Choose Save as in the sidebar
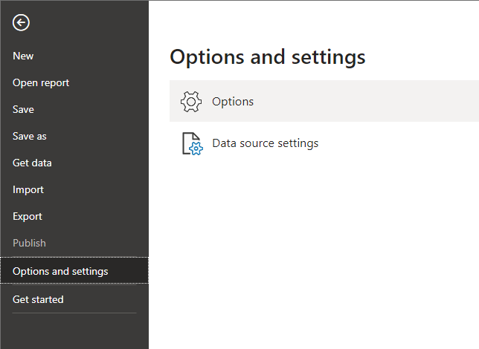 (30, 137)
